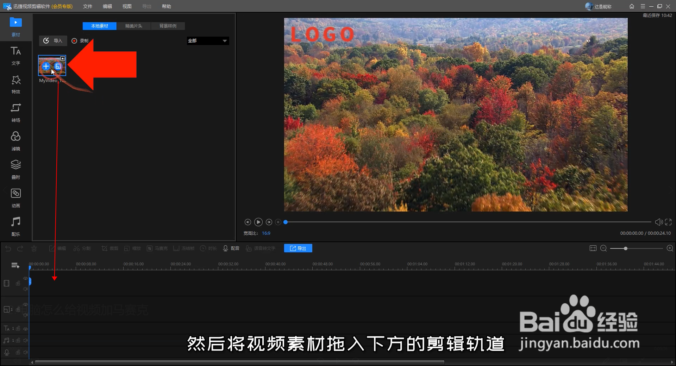This screenshot has height=366, width=676.
Task: Toggle the video track lock
Action: 18,283
